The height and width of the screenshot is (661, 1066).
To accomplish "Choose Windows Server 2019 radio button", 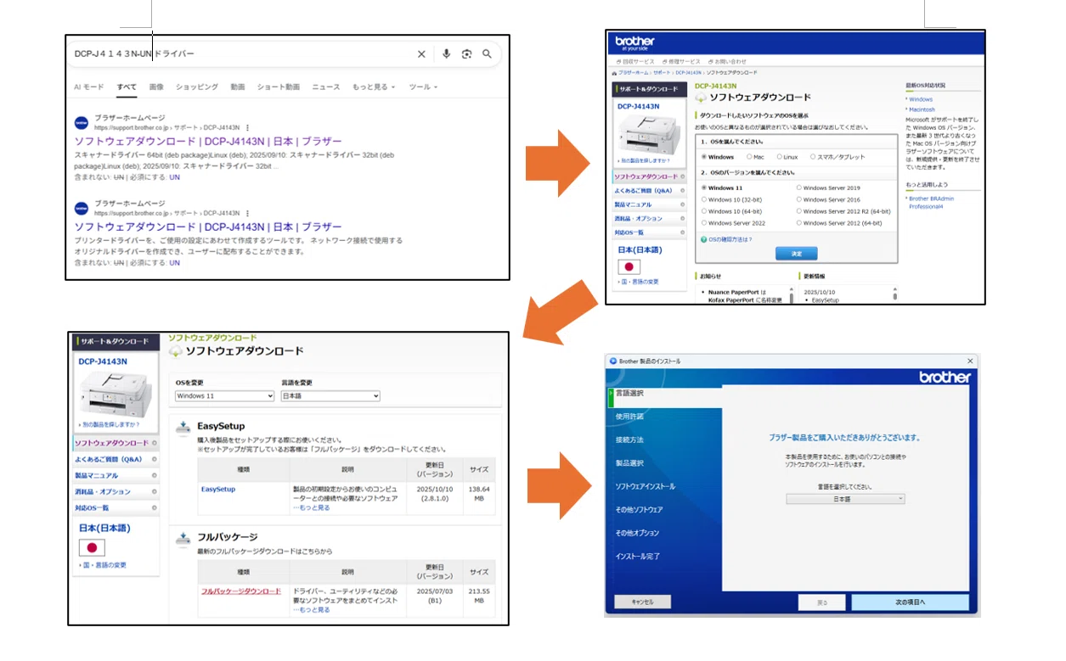I will click(799, 188).
